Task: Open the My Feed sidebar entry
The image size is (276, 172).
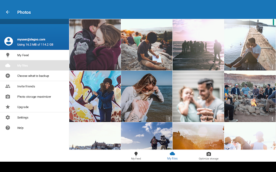Action: (x=34, y=55)
